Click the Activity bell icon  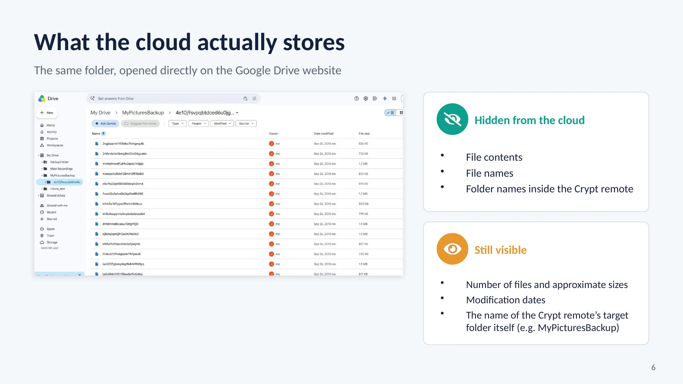[42, 132]
